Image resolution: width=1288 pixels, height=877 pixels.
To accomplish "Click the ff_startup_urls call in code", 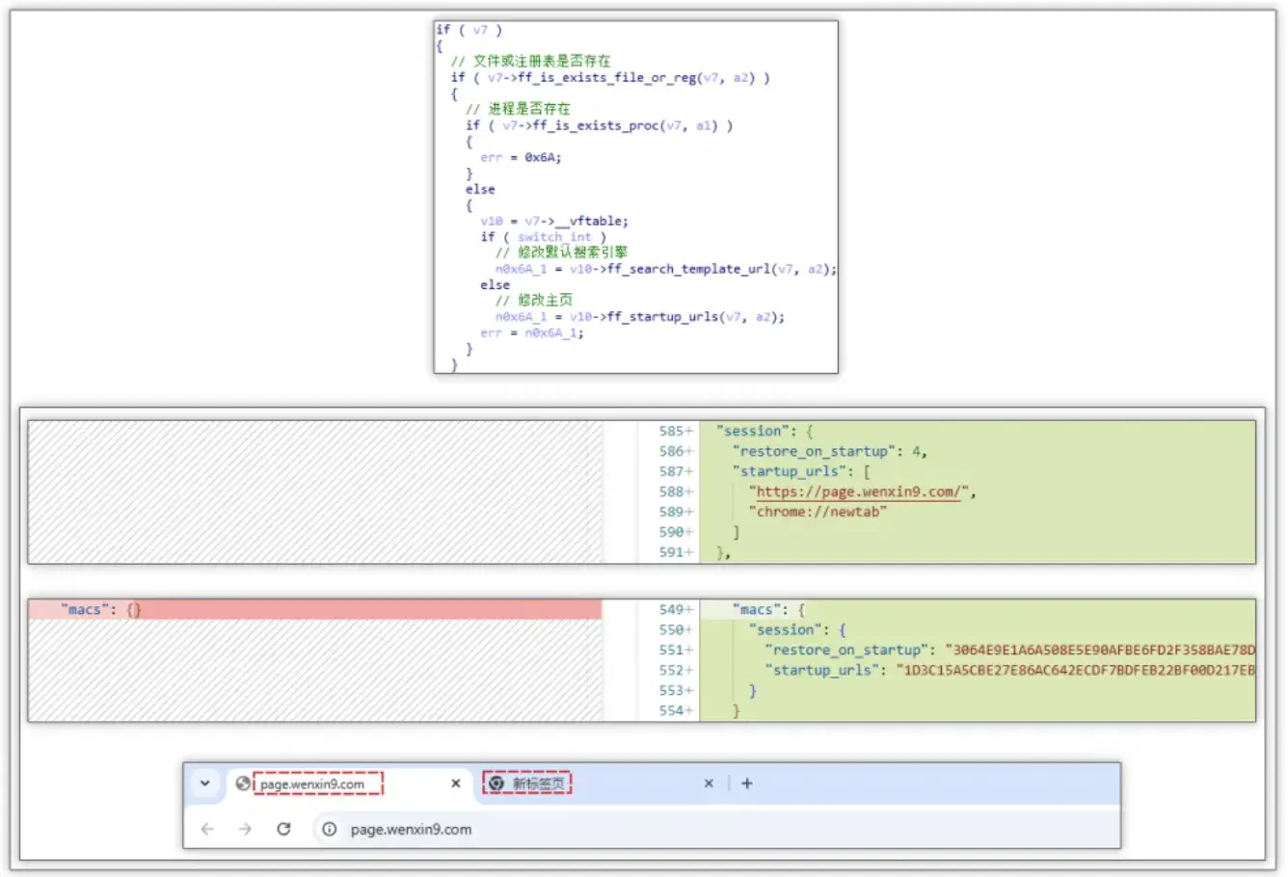I will pos(663,317).
